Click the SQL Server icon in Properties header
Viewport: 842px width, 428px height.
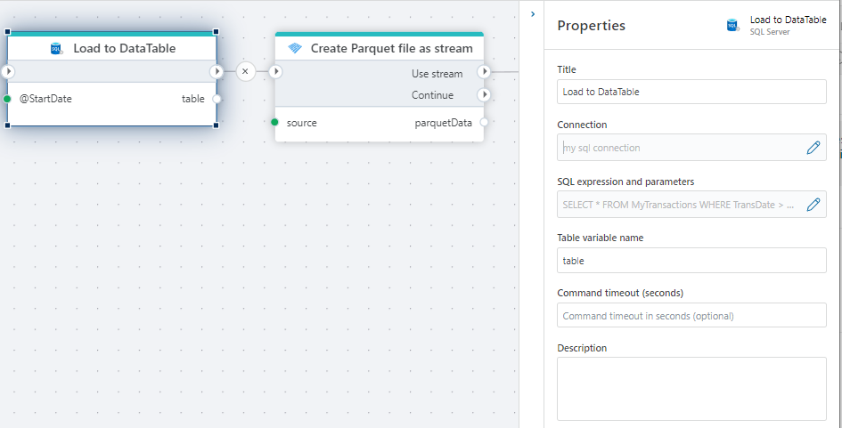coord(733,26)
